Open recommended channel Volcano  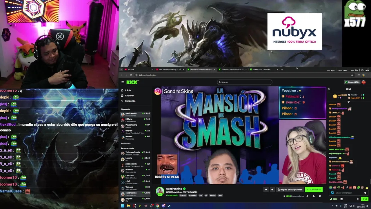pyautogui.click(x=135, y=188)
